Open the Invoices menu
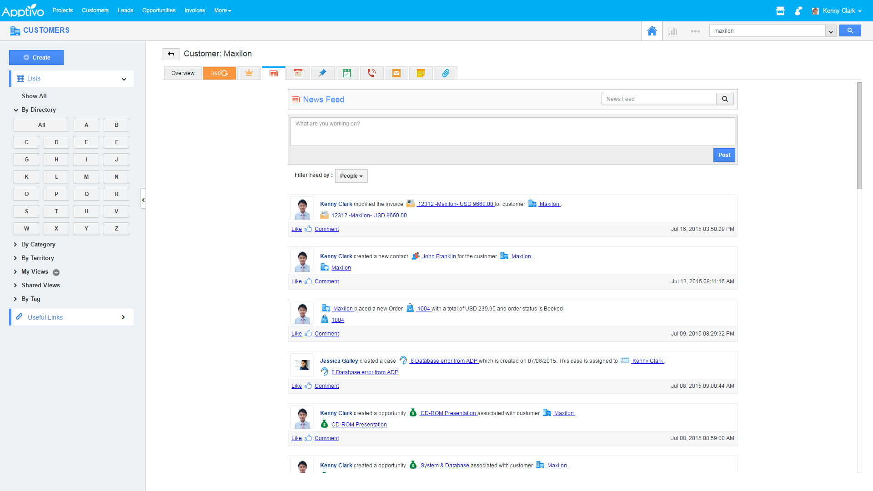Image resolution: width=873 pixels, height=491 pixels. pyautogui.click(x=195, y=10)
